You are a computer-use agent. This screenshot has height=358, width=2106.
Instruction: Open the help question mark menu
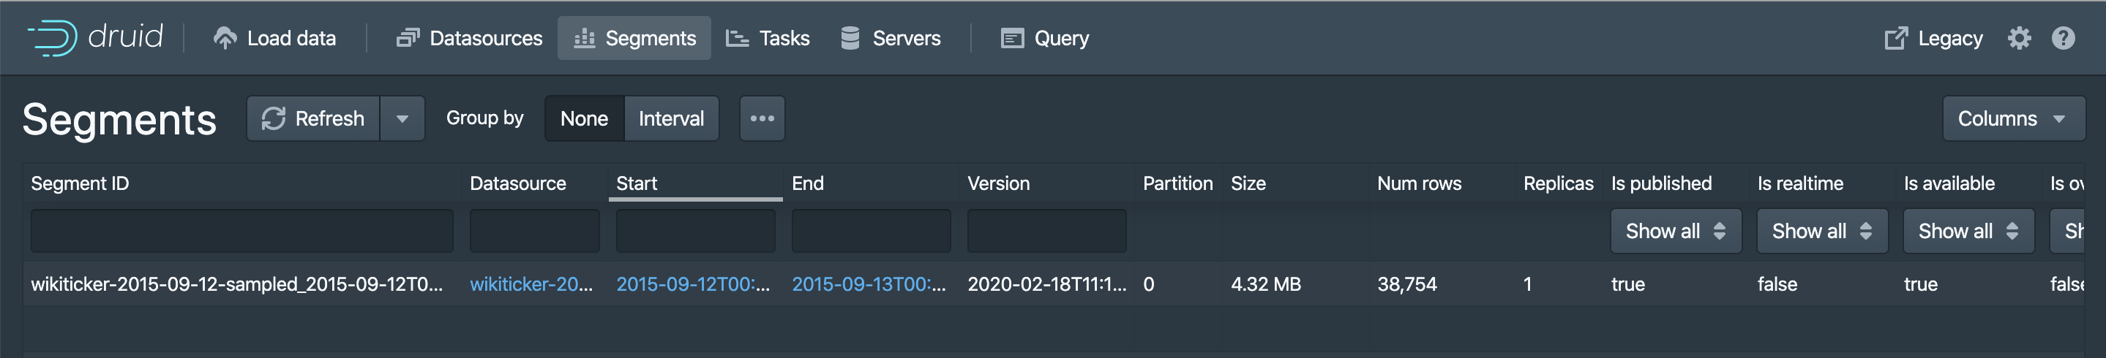click(x=2063, y=38)
